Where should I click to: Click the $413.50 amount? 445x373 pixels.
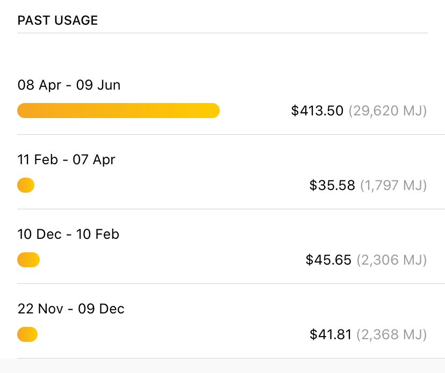(x=317, y=111)
